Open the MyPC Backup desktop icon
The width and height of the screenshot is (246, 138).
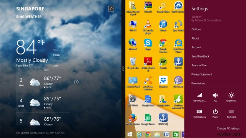tap(178, 7)
